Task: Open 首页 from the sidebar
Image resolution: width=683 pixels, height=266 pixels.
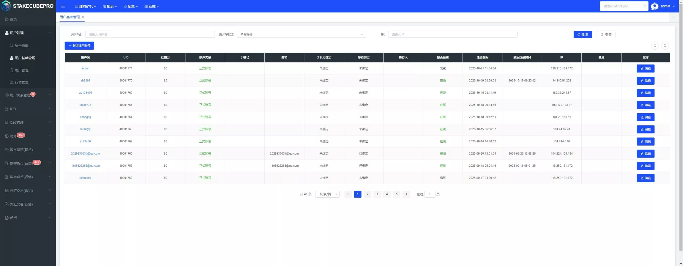Action: (13, 19)
